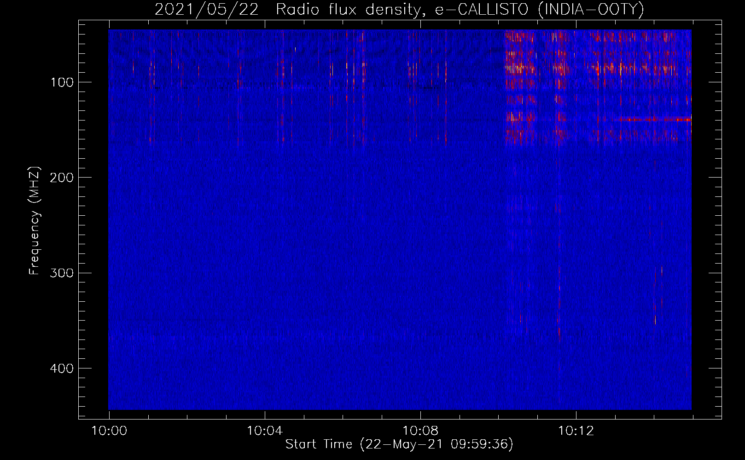The image size is (745, 460).
Task: Click the 10:12 time tick label
Action: point(576,431)
